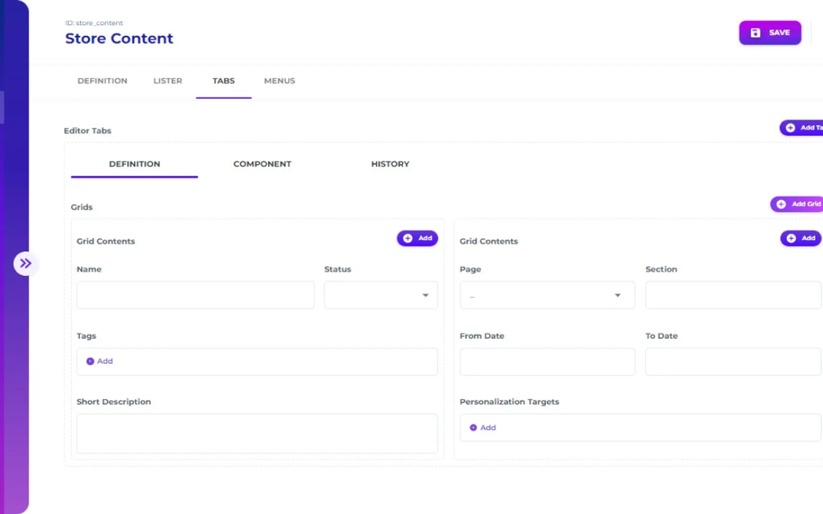Screen dimensions: 823x514
Task: Click Add in the left Grid Contents panel
Action: click(417, 238)
